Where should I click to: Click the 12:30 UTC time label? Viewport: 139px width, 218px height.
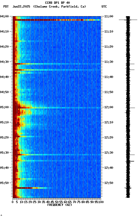click(x=109, y=153)
